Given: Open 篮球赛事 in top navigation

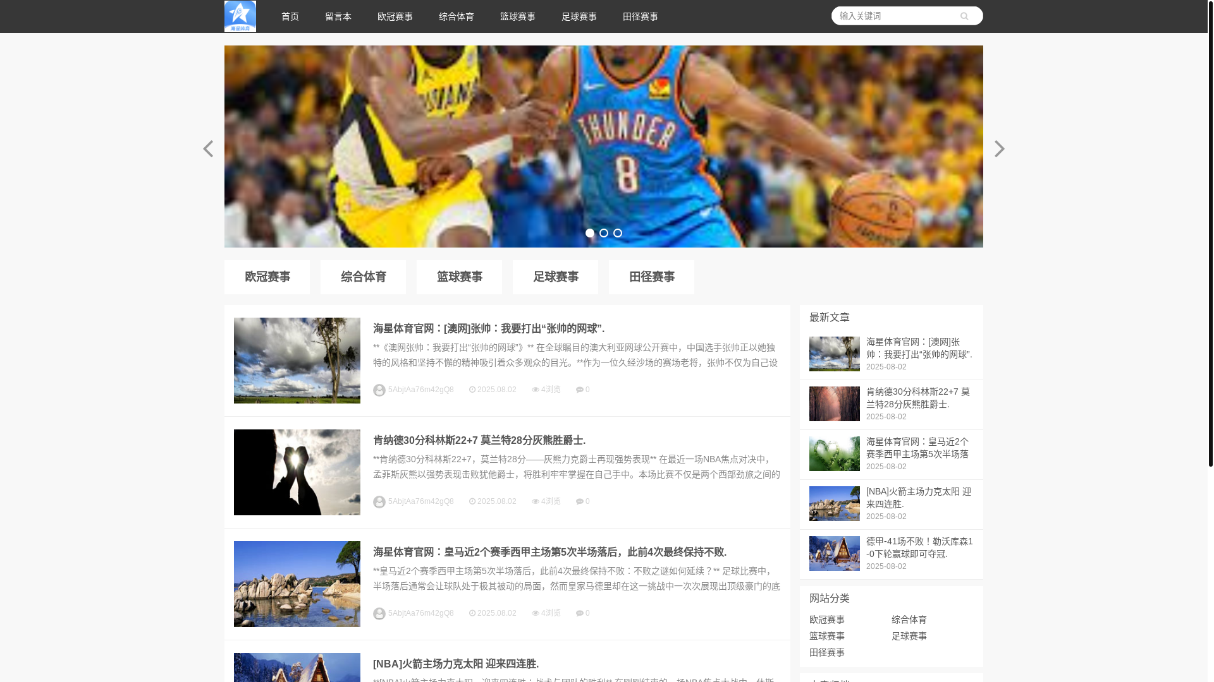Looking at the screenshot, I should [x=518, y=16].
